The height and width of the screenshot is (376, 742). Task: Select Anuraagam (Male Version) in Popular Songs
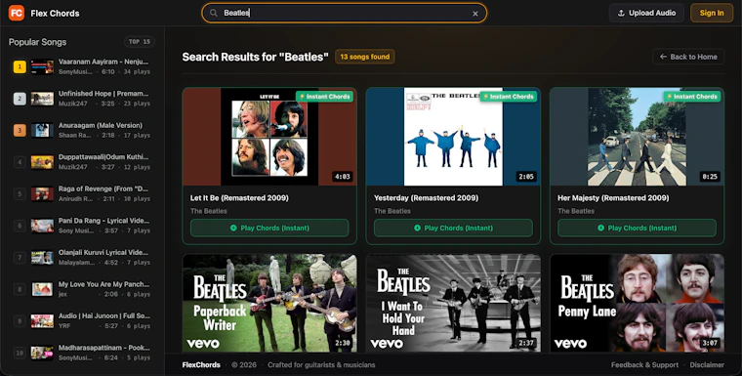(x=82, y=130)
